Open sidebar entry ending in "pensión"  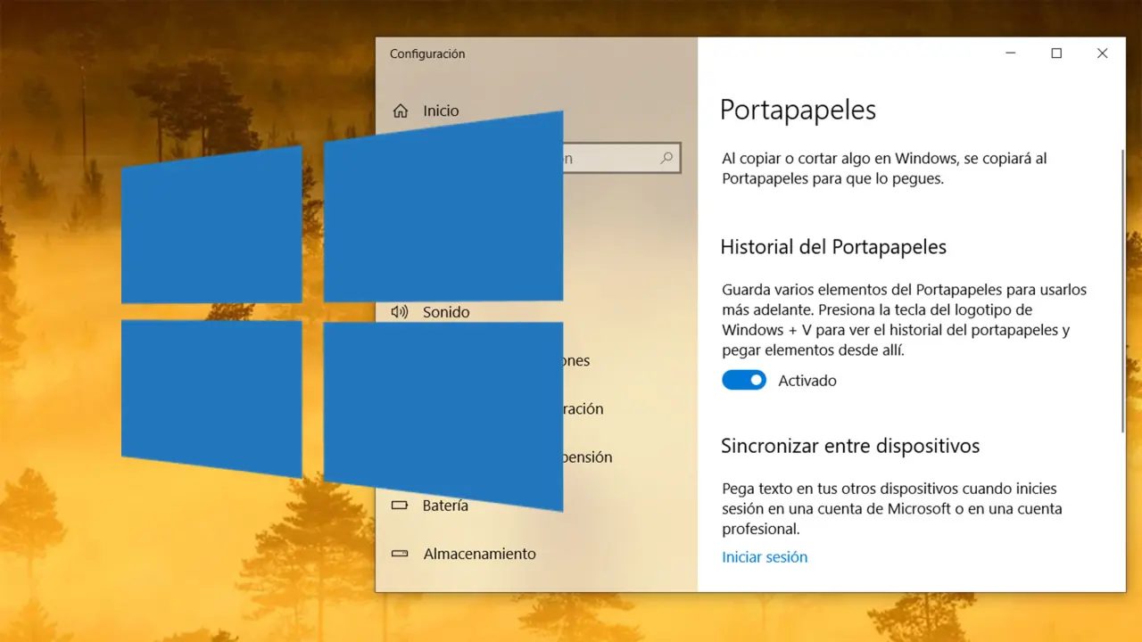pyautogui.click(x=587, y=457)
